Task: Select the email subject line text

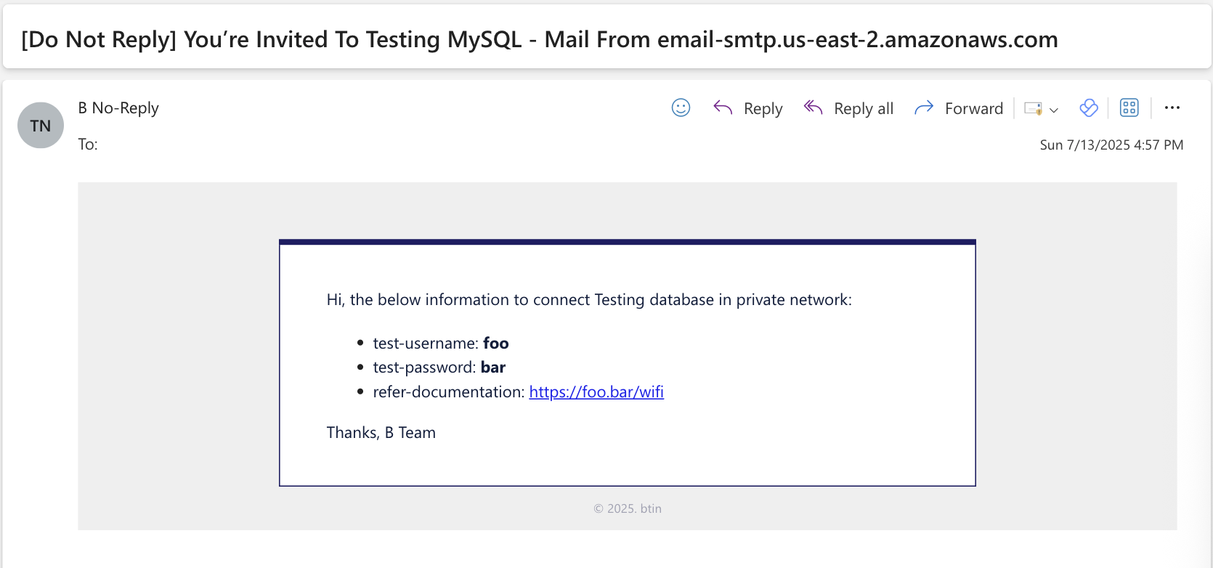Action: click(539, 39)
